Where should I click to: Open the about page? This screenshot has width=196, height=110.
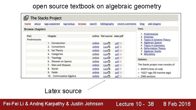point(38,24)
